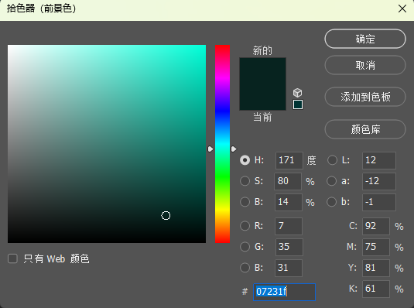Click the 添加到色板 button
This screenshot has height=308, width=414.
pyautogui.click(x=365, y=97)
